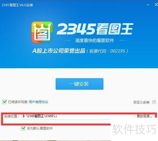Collapse custom install with circled chevron icon
Screen dimensions: 158x141
tap(154, 102)
